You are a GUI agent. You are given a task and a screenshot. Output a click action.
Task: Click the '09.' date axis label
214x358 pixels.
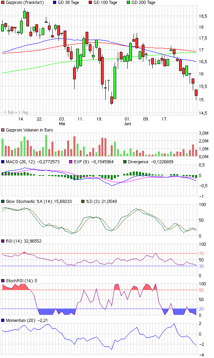146,119
